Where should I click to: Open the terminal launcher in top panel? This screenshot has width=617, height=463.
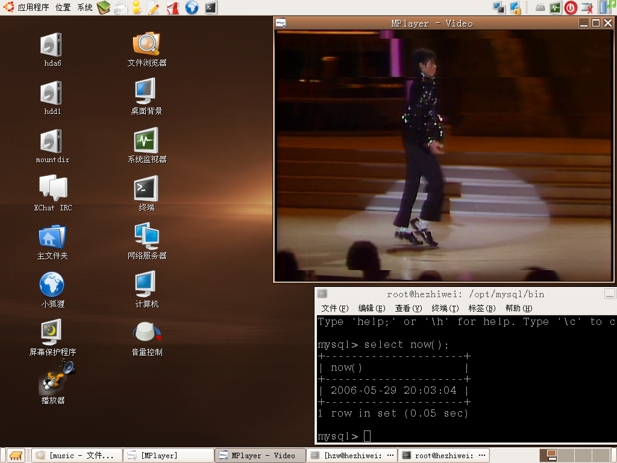(x=211, y=8)
